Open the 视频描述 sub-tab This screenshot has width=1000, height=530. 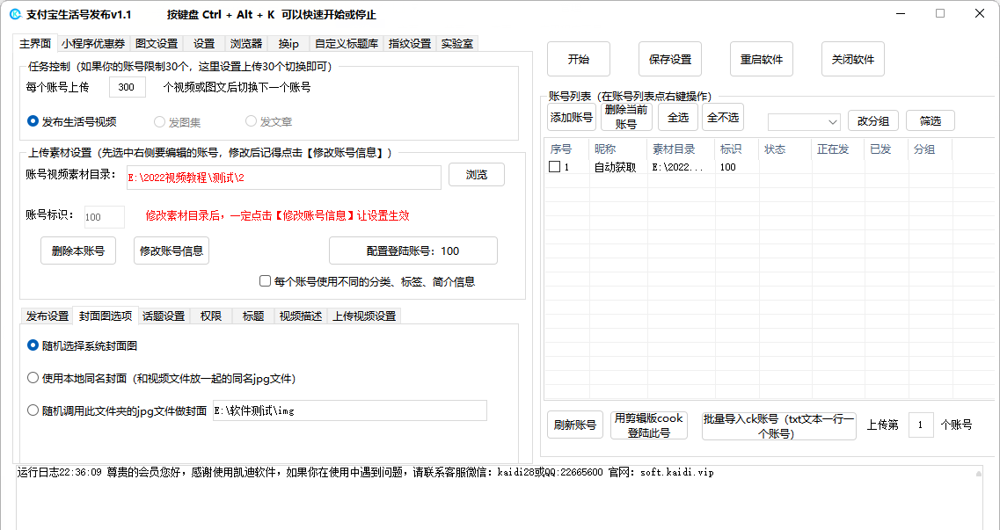tap(301, 316)
